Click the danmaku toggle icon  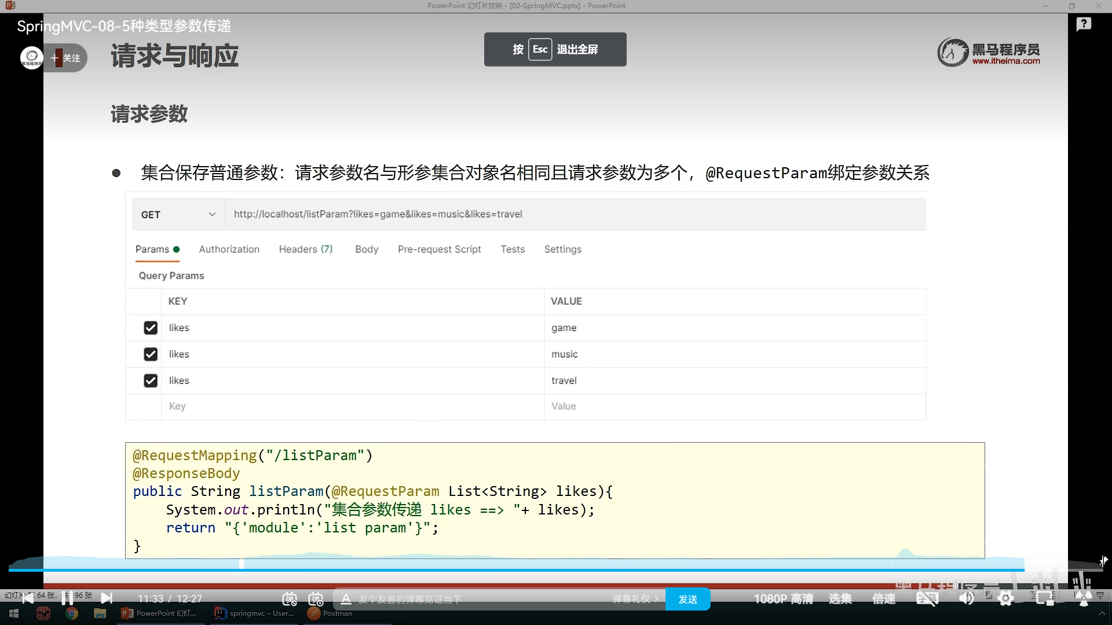[x=290, y=599]
